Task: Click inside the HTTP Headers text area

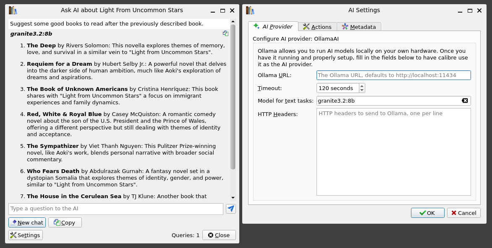Action: [393, 151]
